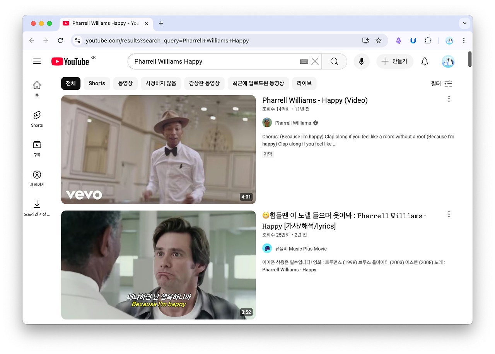
Task: Close the Pharrell Williams Happy tab
Action: [147, 23]
